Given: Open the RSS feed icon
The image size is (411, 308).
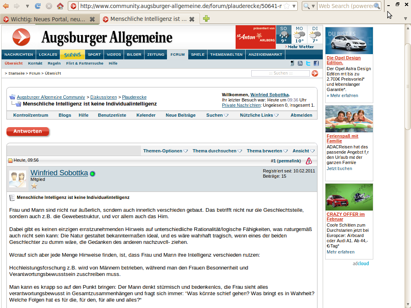Looking at the screenshot, I should click(300, 63).
